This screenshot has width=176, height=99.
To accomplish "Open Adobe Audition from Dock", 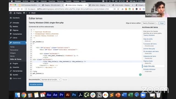I will coord(49,95).
